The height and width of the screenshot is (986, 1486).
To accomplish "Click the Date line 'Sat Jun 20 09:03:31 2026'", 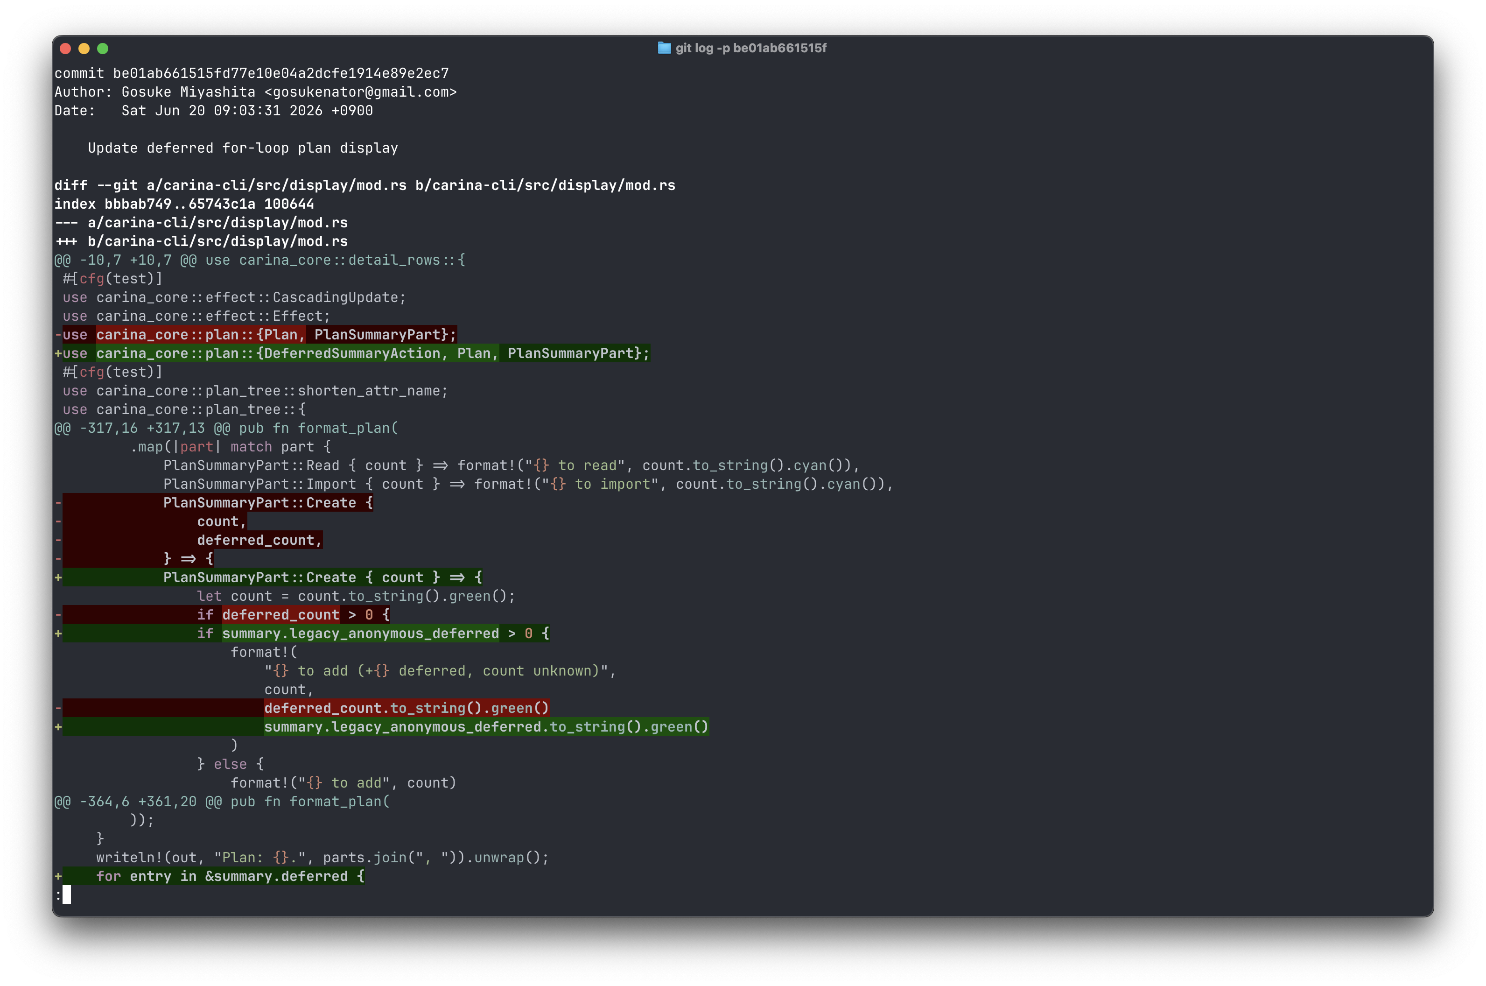I will click(x=214, y=111).
